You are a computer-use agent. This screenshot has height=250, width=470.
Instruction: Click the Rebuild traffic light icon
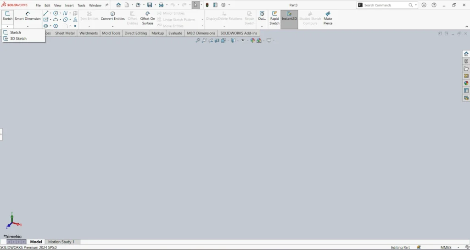(x=207, y=5)
